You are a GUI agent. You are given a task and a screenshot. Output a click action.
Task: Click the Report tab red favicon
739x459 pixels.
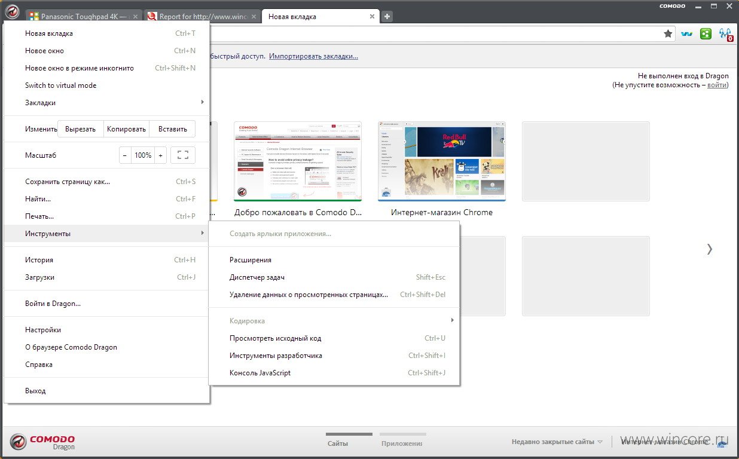pyautogui.click(x=152, y=17)
